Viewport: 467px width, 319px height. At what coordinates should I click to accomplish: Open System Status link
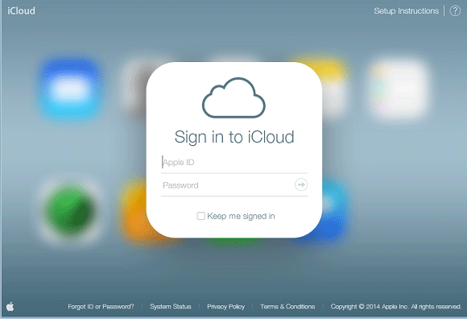pos(171,306)
